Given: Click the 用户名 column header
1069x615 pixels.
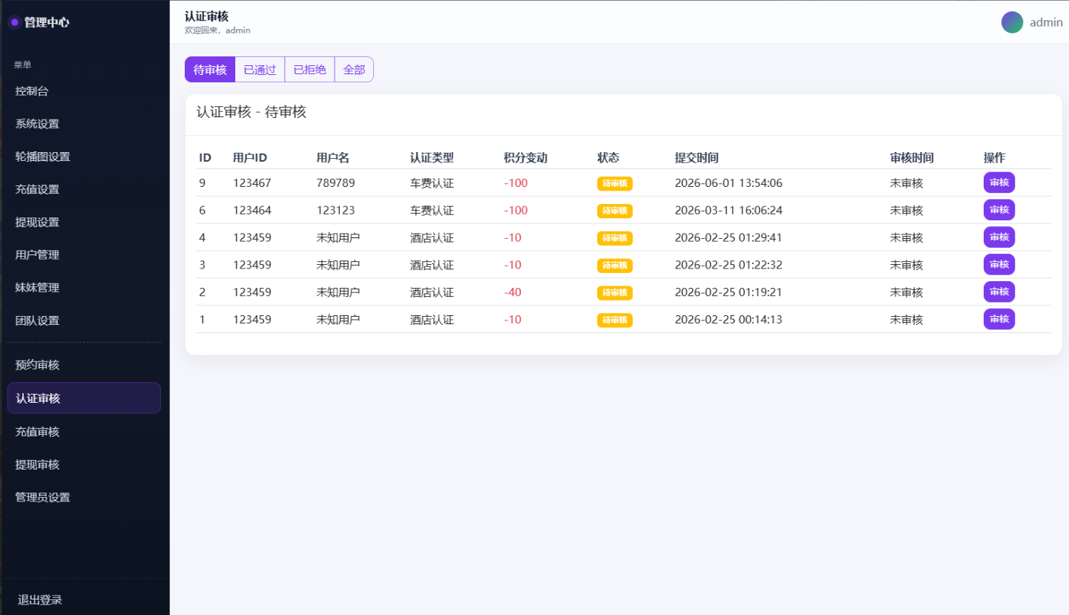Looking at the screenshot, I should pos(333,158).
